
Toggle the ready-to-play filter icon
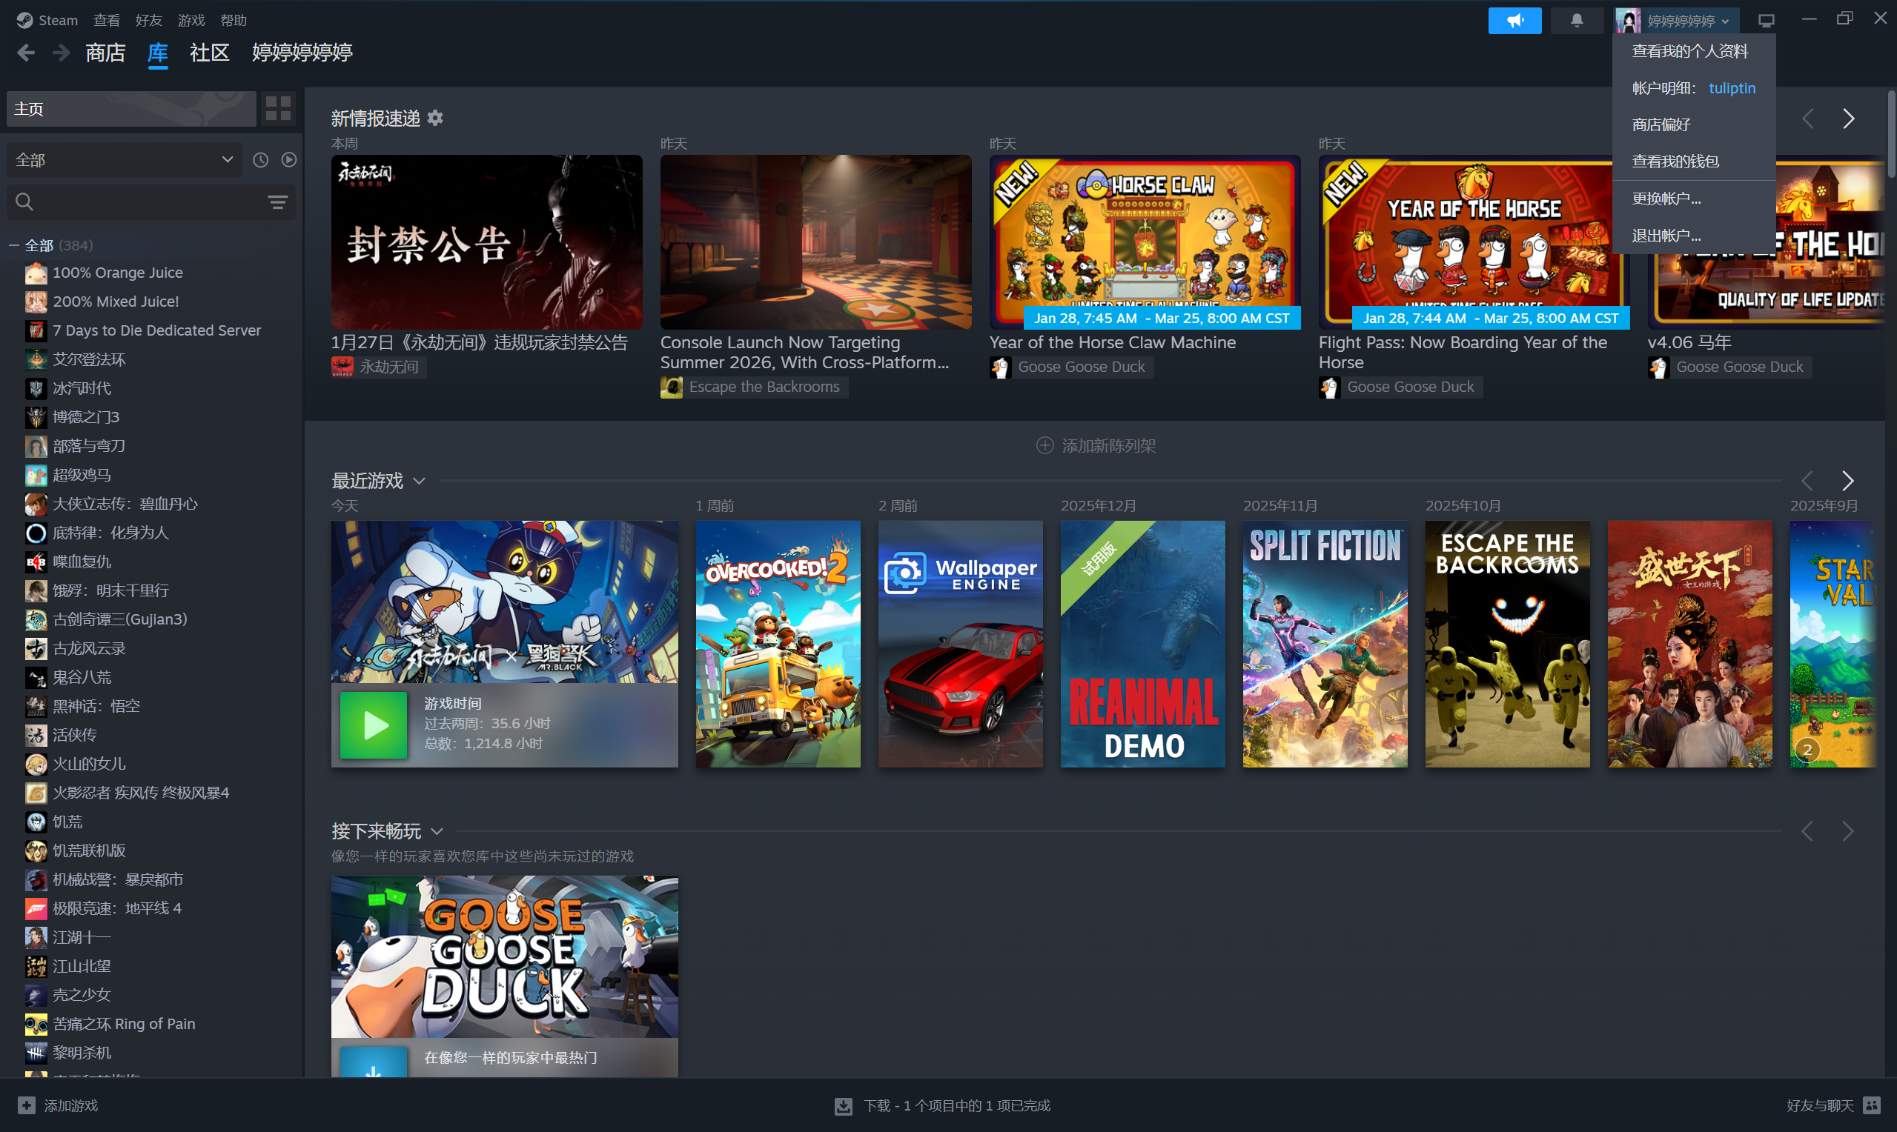tap(288, 160)
